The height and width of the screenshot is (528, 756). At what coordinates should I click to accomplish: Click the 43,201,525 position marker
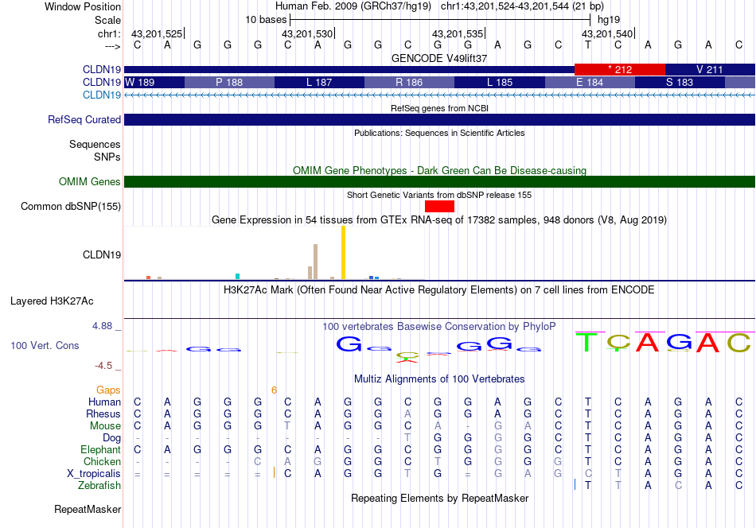[x=158, y=33]
